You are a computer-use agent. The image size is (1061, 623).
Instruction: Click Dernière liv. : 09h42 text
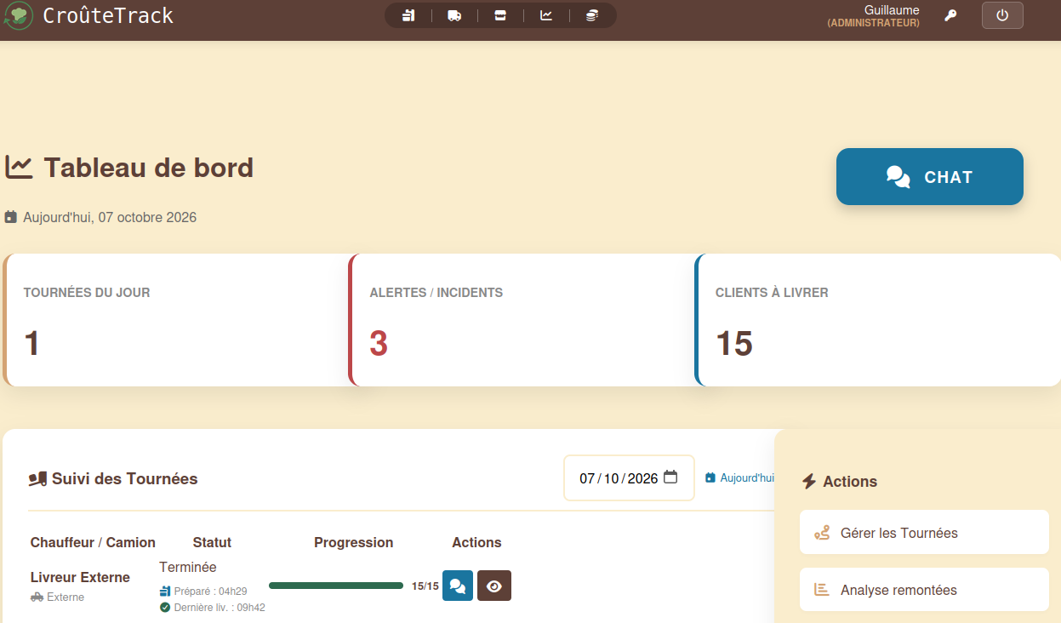point(220,608)
